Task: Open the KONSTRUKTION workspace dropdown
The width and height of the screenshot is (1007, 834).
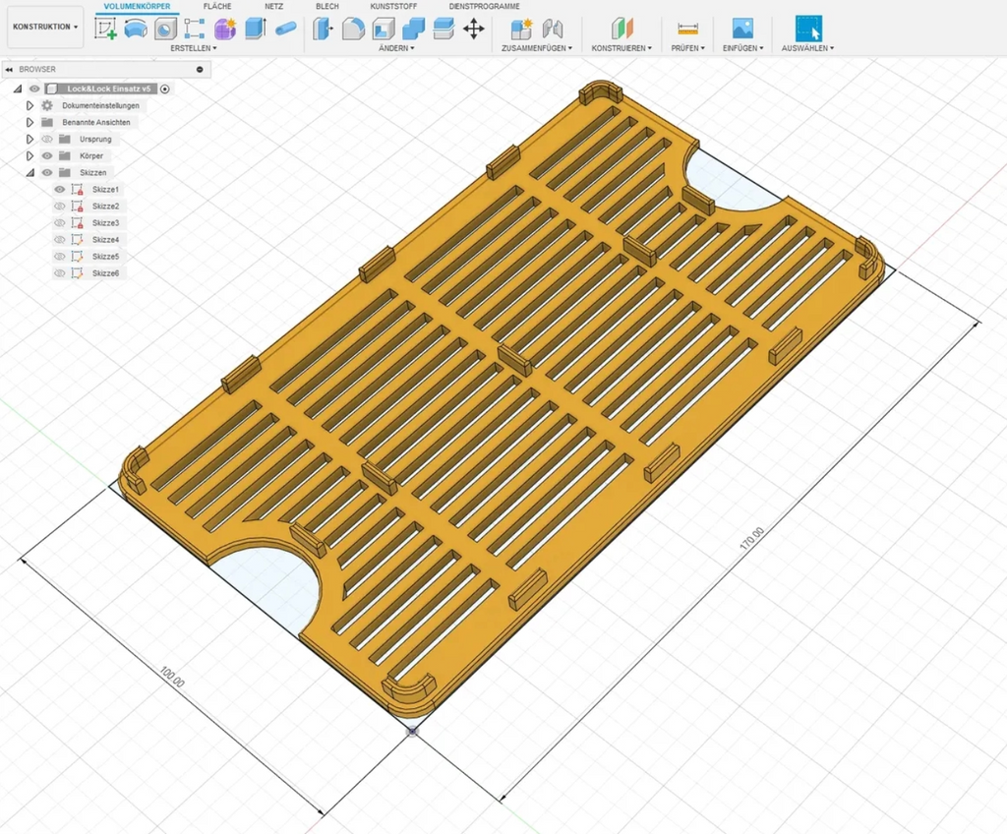Action: tap(45, 27)
